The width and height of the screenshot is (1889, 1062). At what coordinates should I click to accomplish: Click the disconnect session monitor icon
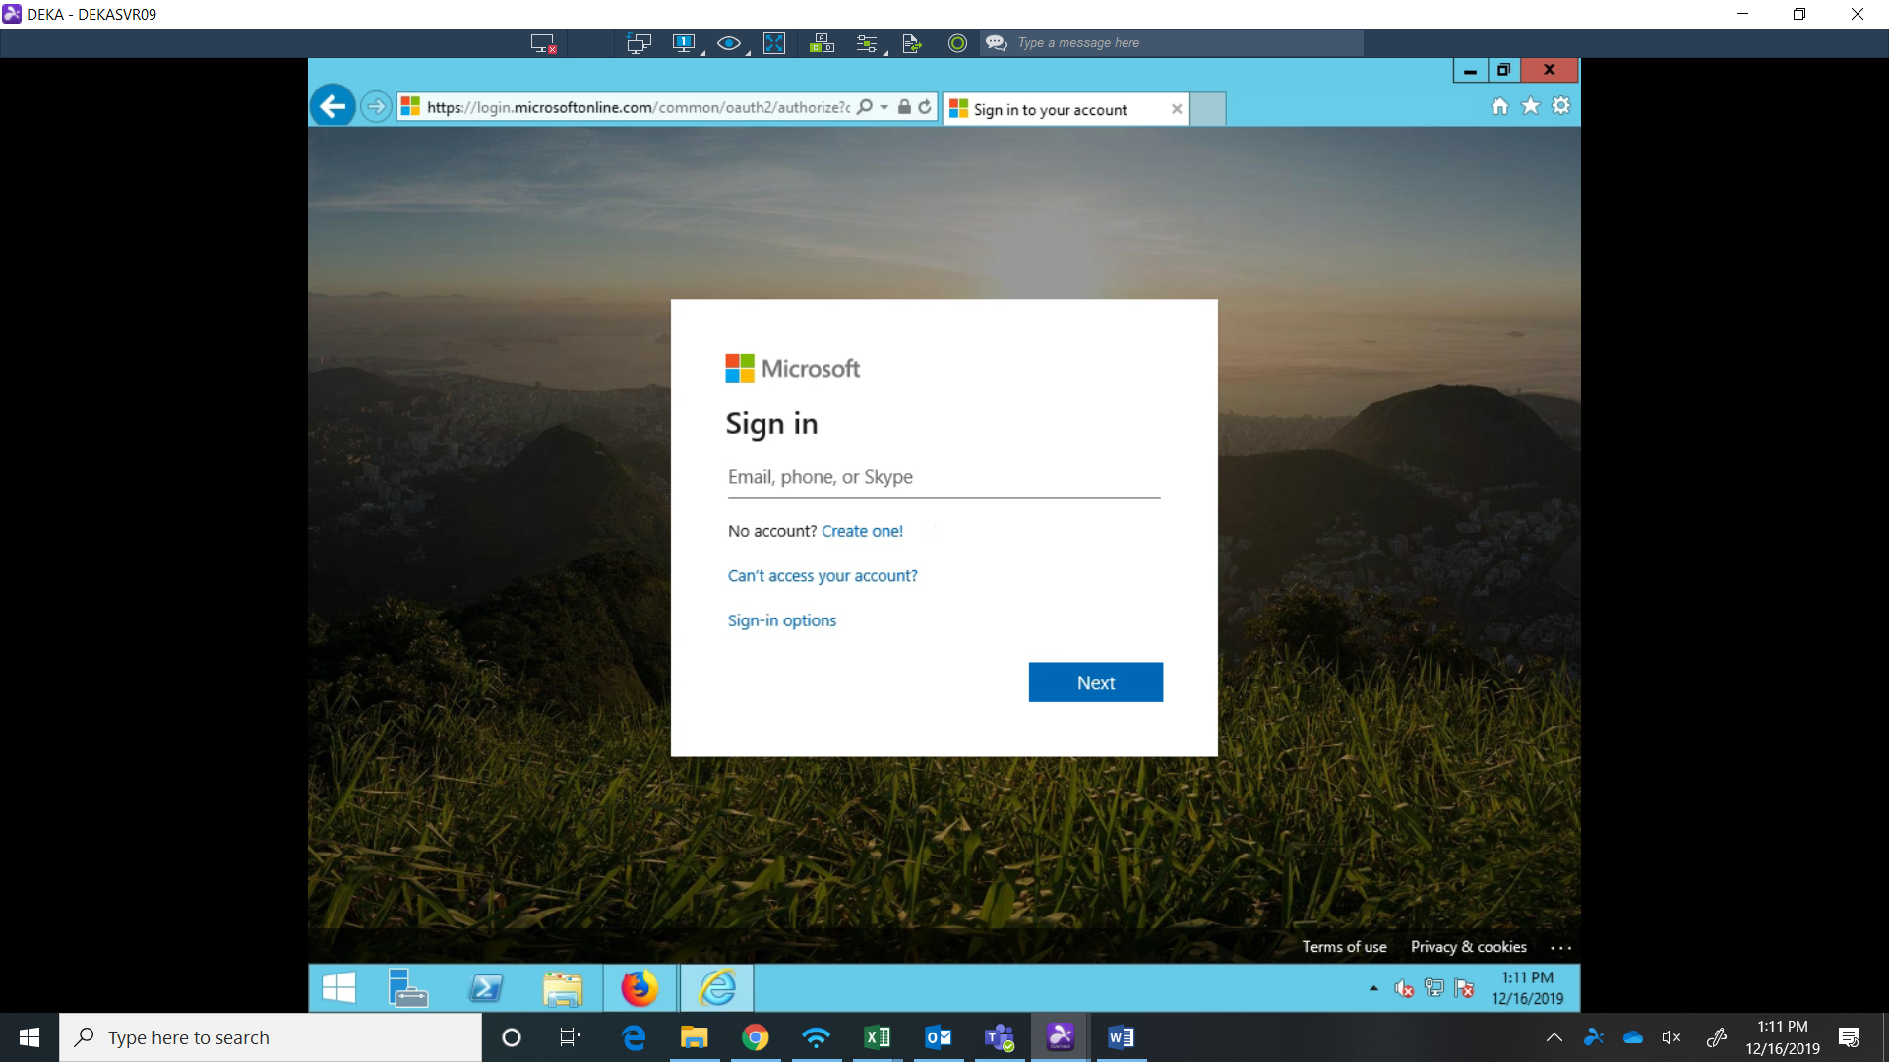(x=542, y=43)
